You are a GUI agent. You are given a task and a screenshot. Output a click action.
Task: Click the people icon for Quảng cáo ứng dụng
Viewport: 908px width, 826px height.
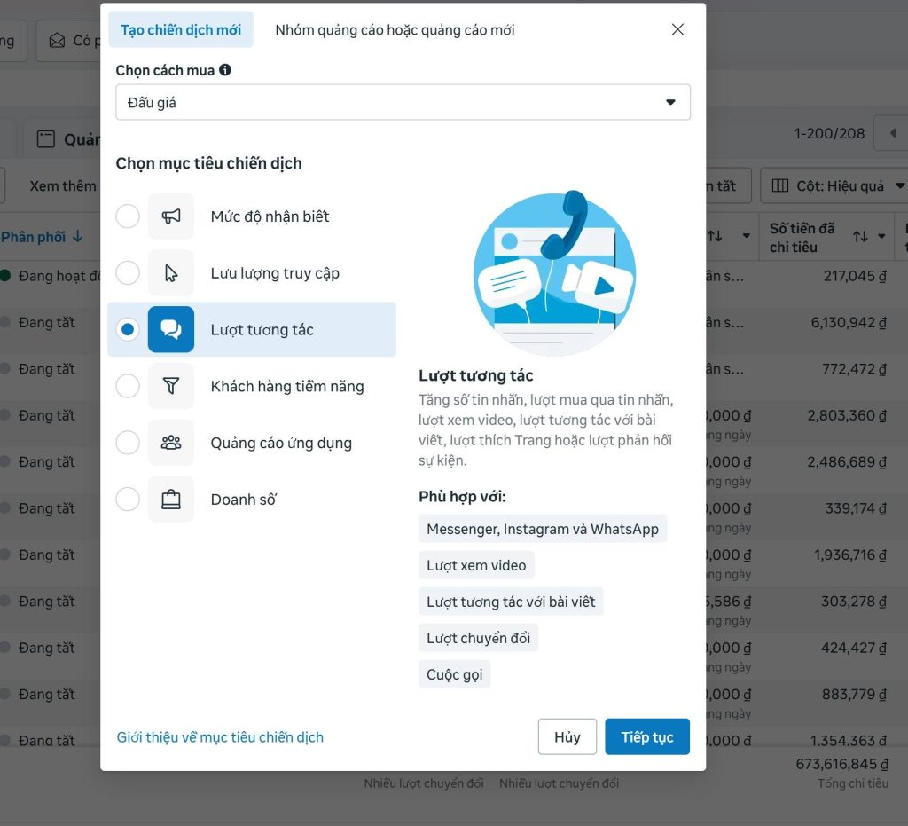click(x=171, y=443)
